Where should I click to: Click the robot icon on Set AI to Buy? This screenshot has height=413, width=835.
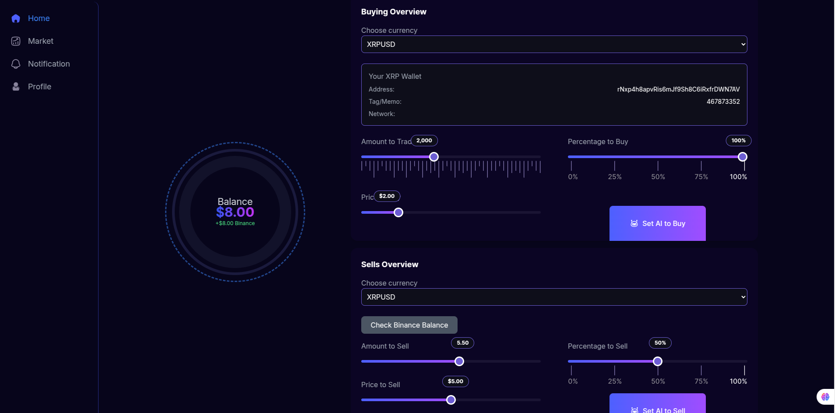click(634, 223)
